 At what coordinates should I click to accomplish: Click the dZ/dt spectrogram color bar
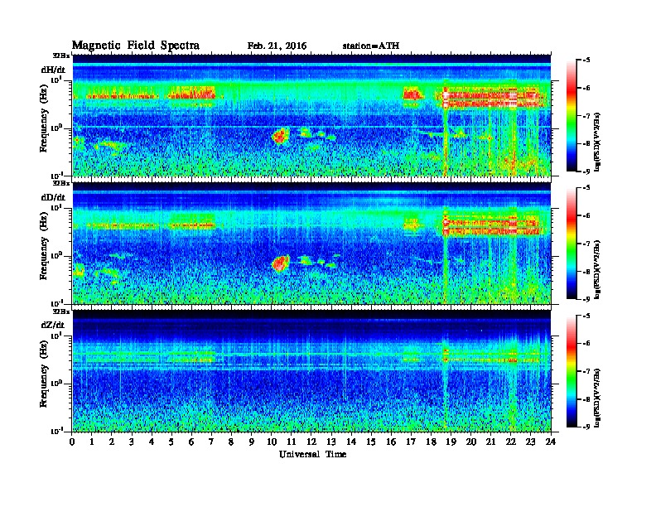(x=572, y=370)
